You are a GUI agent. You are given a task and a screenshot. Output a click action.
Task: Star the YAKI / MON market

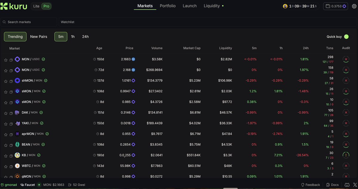(6, 124)
